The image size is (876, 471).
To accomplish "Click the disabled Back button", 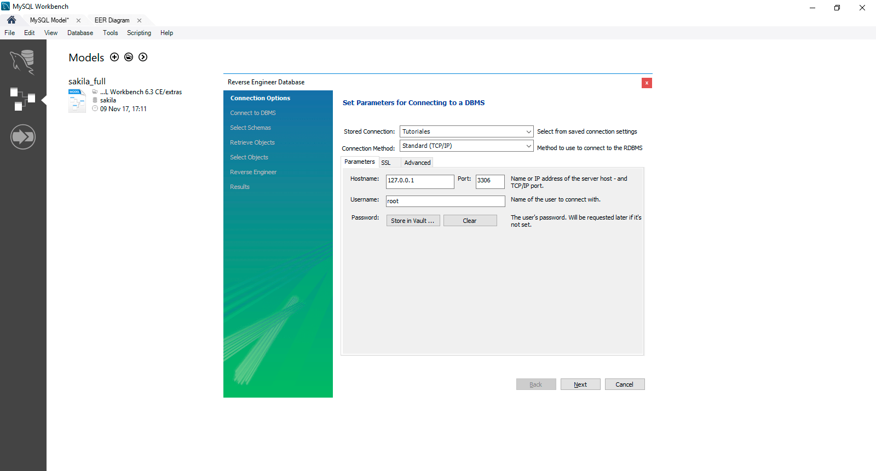I will pos(536,384).
